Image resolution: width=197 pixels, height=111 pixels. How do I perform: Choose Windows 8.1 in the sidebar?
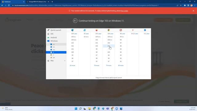(56, 50)
